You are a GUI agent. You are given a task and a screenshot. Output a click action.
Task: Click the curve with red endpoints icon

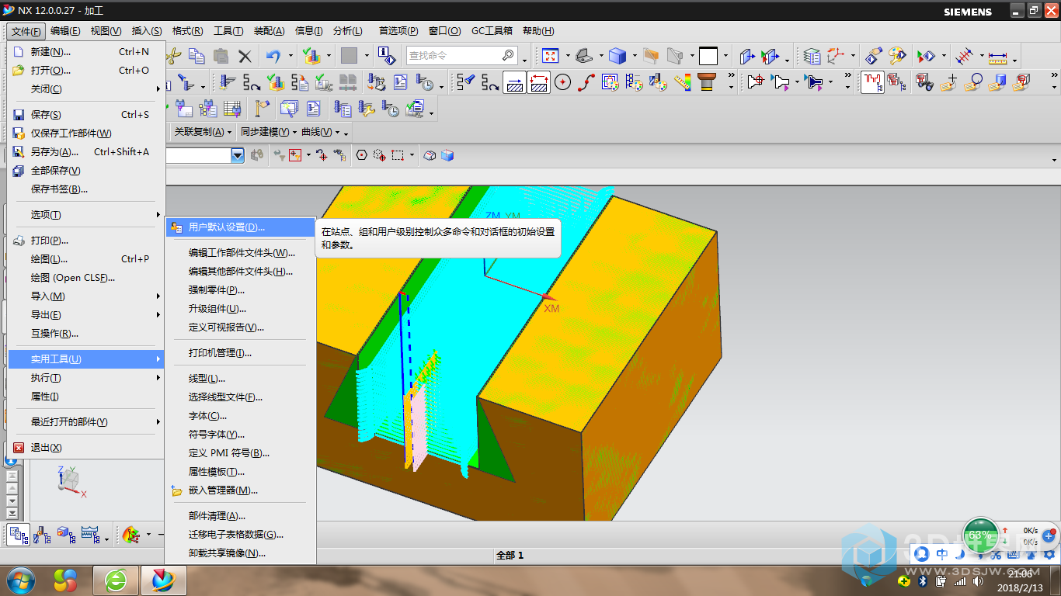[586, 81]
